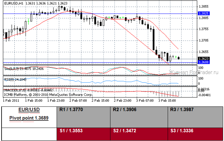Select the R3 / 1.3987 cell
Image resolution: width=224 pixels, height=141 pixels.
click(195, 117)
